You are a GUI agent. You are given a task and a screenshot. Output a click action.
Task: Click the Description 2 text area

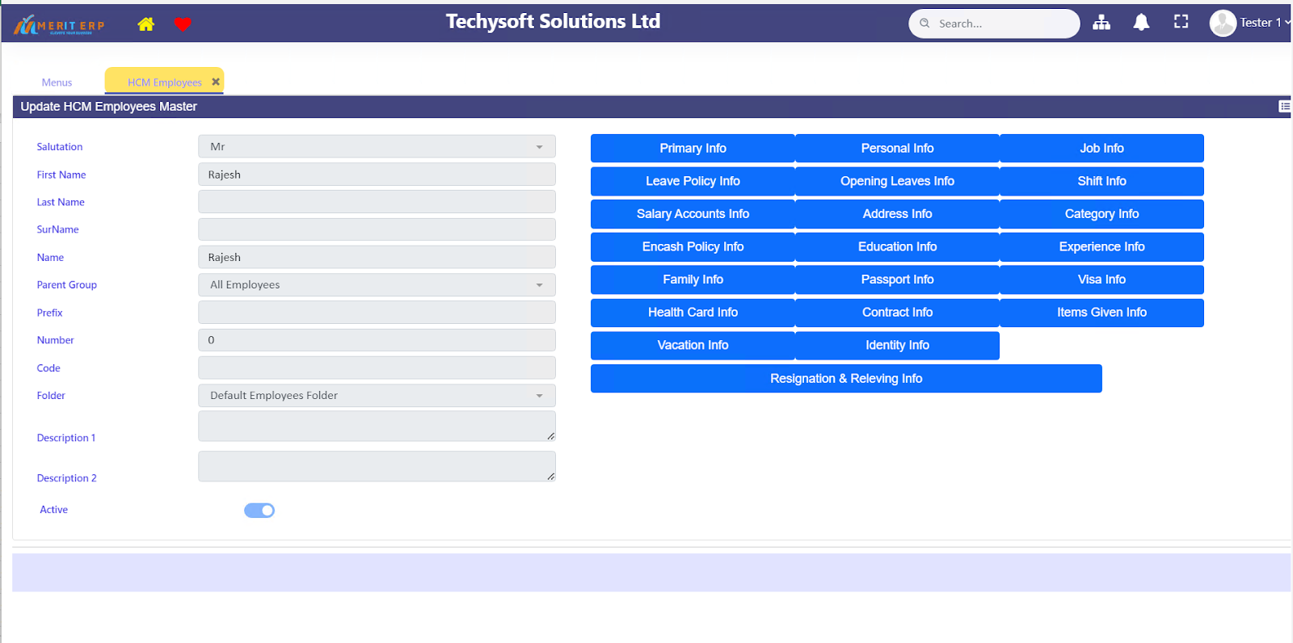(x=377, y=466)
